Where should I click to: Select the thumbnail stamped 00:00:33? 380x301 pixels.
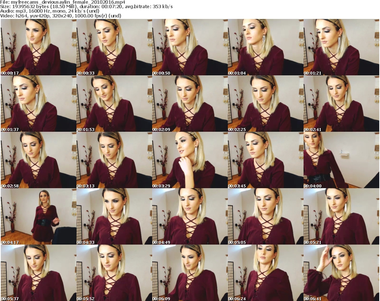coord(114,47)
